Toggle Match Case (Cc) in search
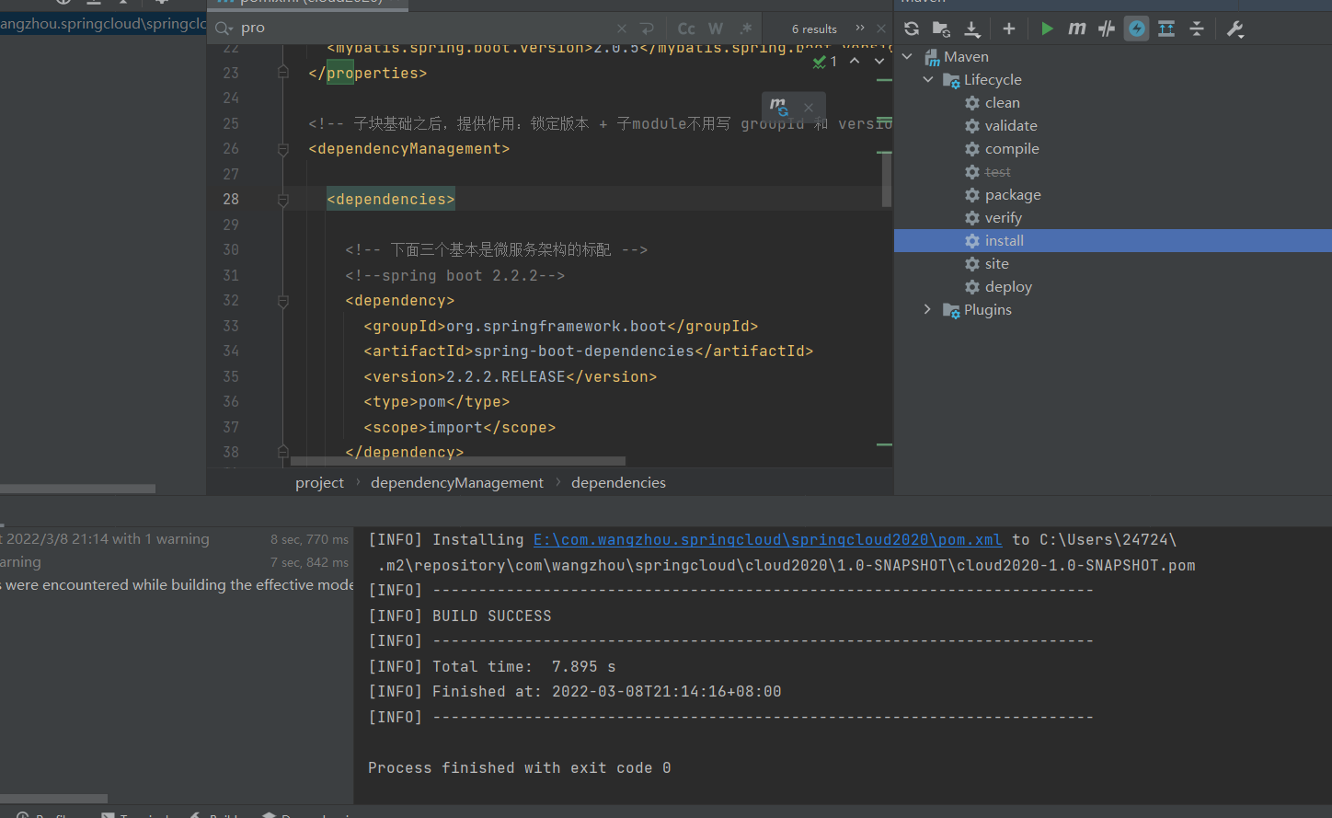 (x=686, y=29)
